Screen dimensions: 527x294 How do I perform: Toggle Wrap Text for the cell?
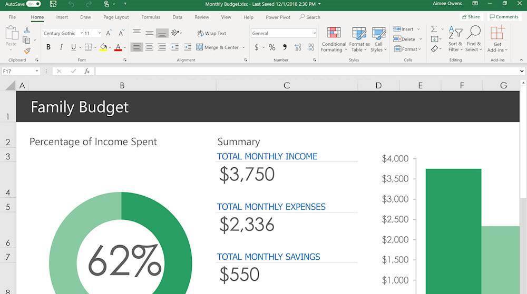[211, 33]
